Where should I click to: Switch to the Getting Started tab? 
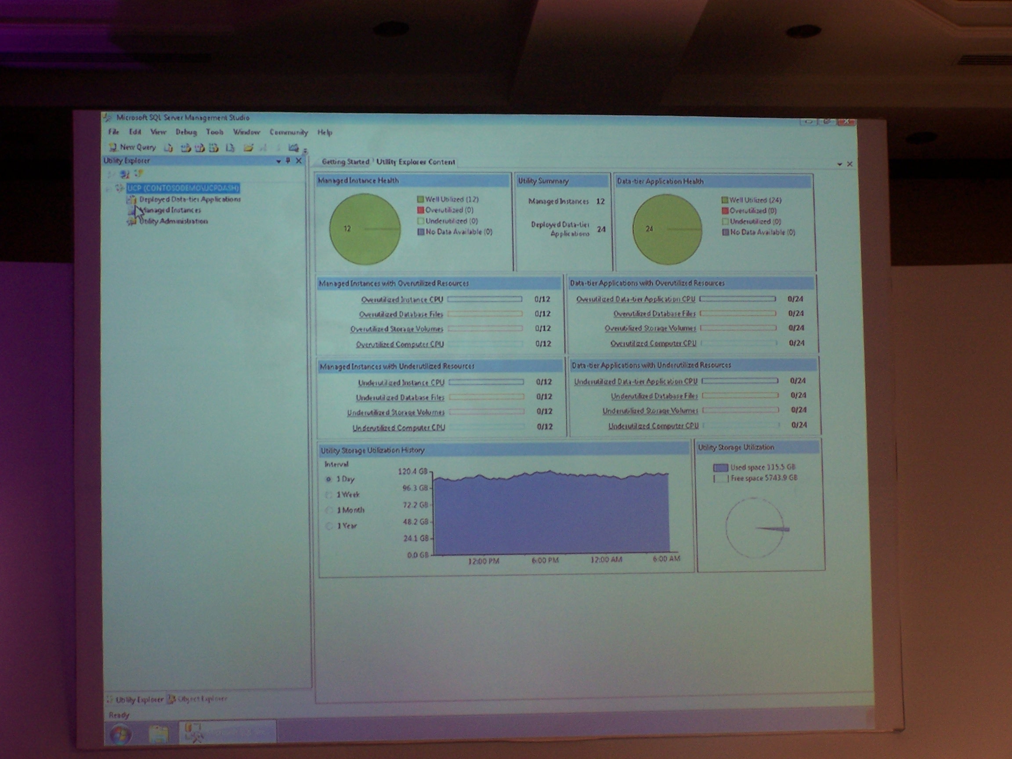tap(345, 162)
